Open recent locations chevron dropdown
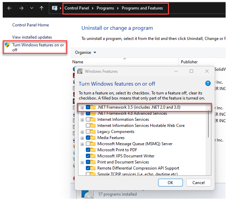Screen dimensions: 228x200 (32, 8)
